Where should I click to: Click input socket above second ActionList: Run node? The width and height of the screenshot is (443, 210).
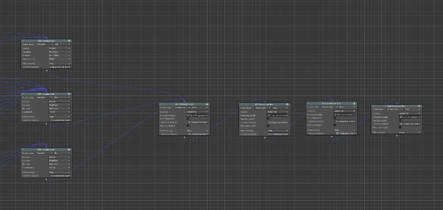point(265,102)
